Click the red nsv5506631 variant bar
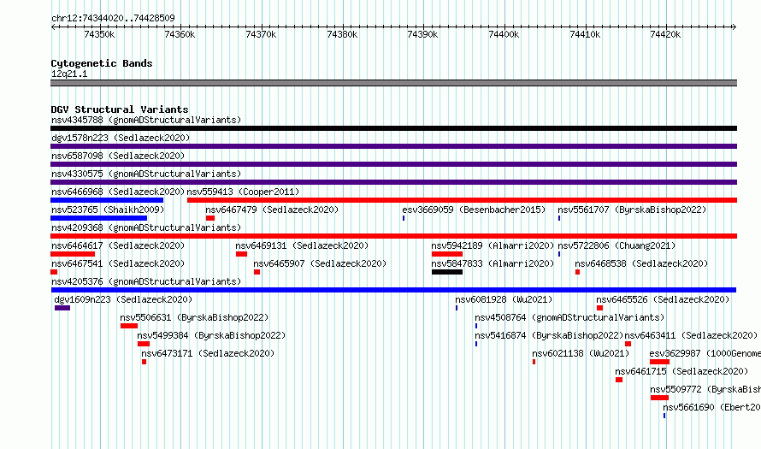Viewport: 761px width, 449px height. click(x=129, y=326)
